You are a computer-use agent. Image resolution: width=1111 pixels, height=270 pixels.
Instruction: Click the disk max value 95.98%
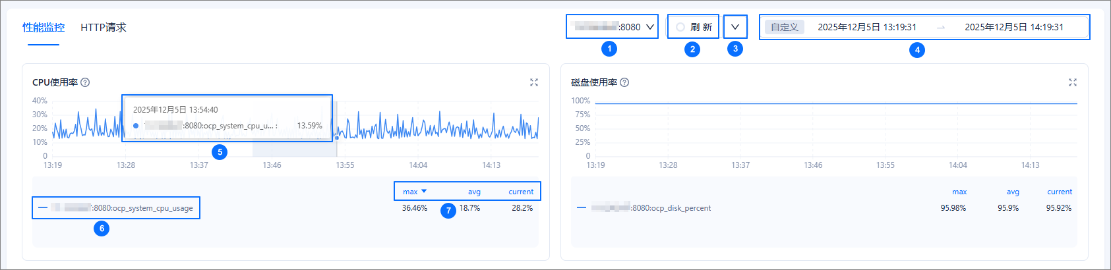click(x=953, y=208)
